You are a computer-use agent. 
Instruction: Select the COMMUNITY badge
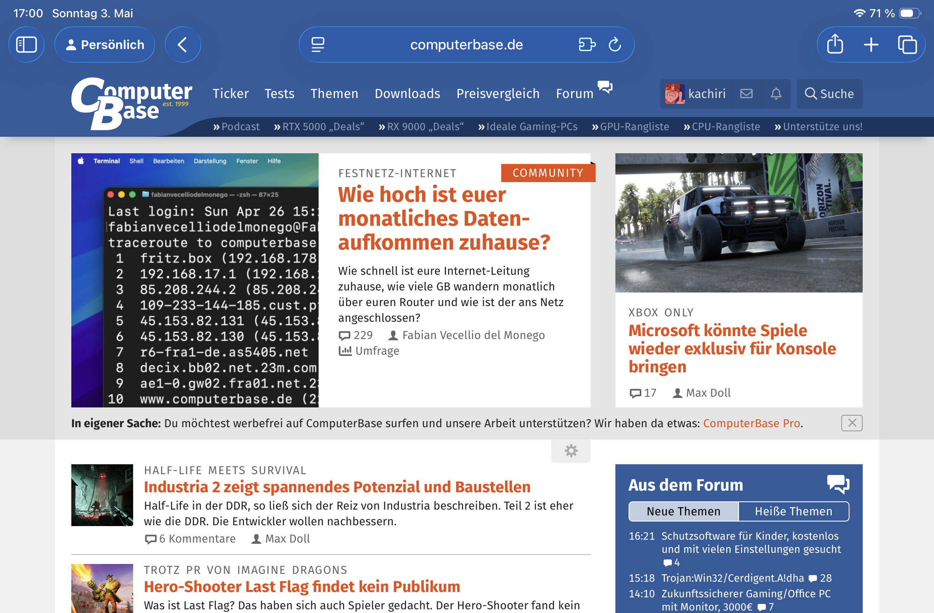[548, 173]
